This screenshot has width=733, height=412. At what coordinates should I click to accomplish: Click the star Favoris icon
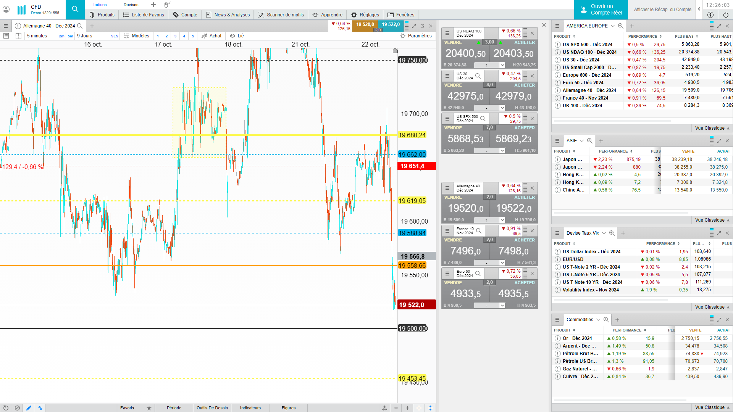[x=149, y=408]
